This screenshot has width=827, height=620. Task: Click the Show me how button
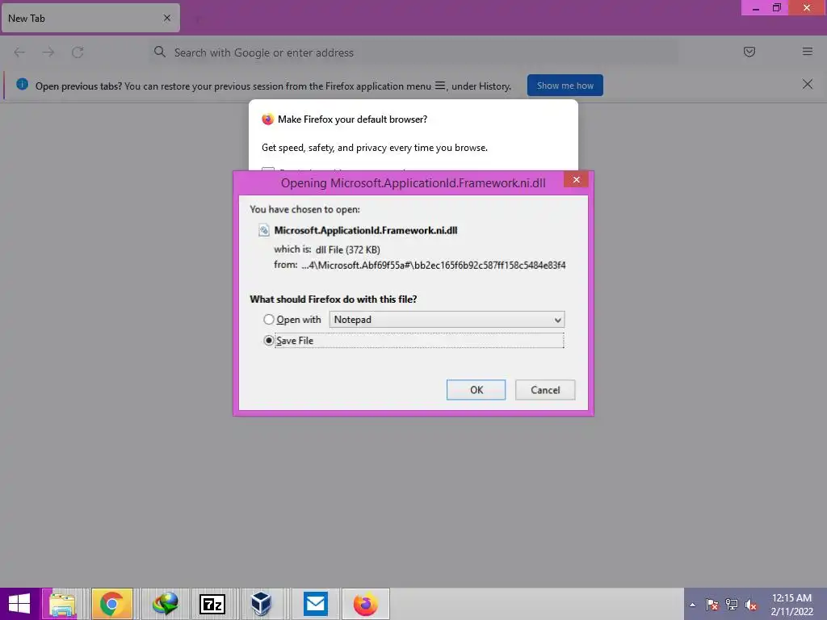click(x=565, y=86)
